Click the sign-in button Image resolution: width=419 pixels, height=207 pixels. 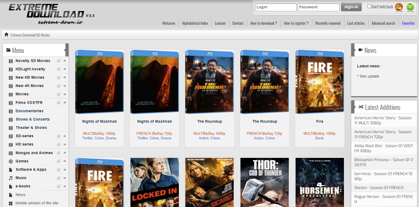pos(351,7)
